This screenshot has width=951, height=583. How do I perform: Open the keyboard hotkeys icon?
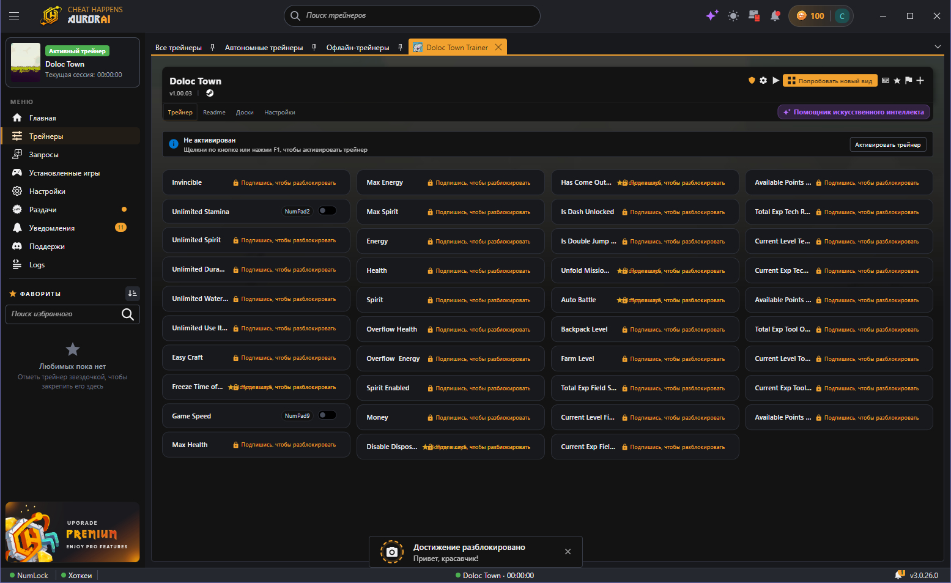[886, 80]
